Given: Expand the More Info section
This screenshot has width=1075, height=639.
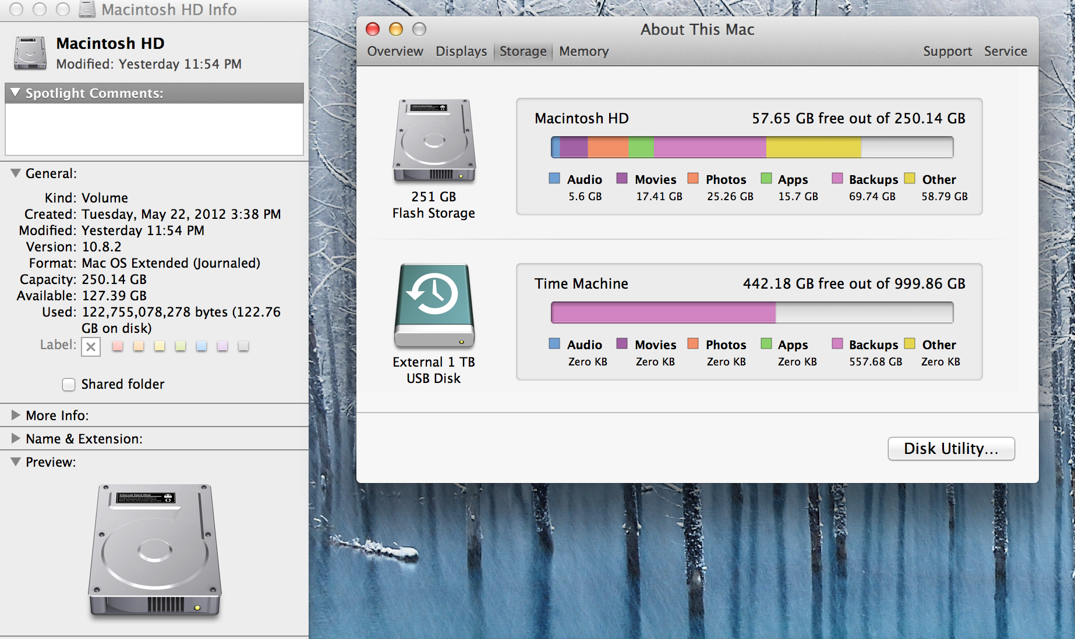Looking at the screenshot, I should coord(16,415).
